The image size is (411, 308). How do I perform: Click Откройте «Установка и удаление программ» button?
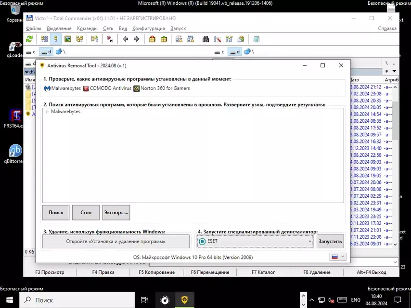(x=116, y=242)
